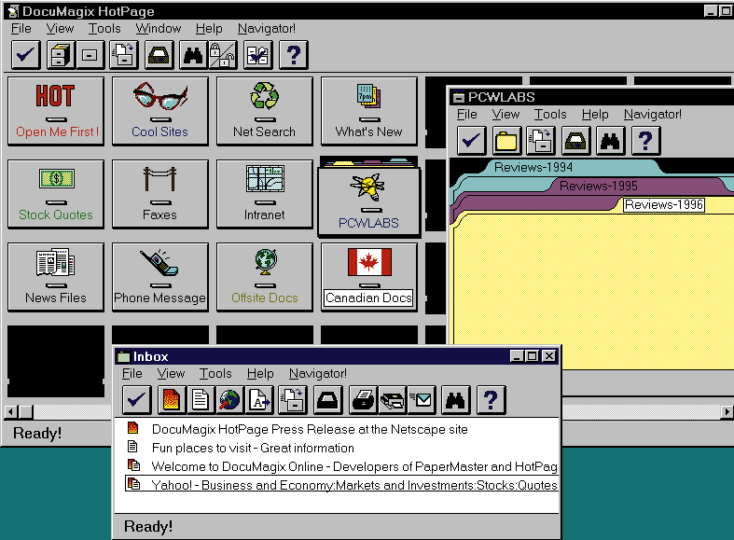Open the HotPage Press Release inbox item

pos(310,429)
